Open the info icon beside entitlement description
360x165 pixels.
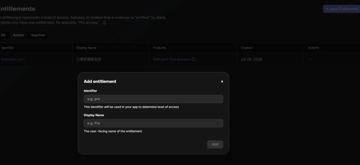click(x=104, y=23)
